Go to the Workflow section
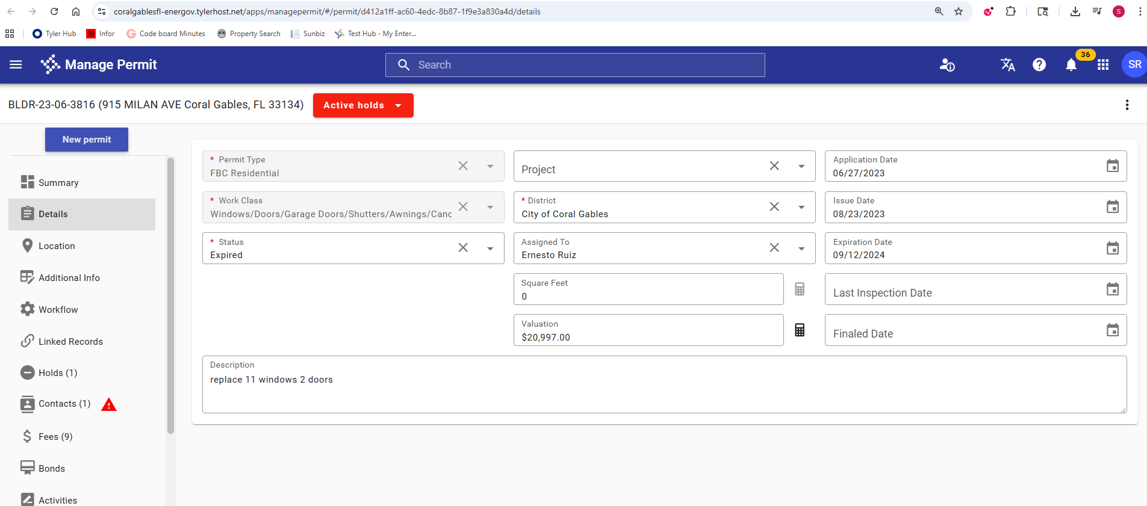This screenshot has height=506, width=1147. point(58,310)
